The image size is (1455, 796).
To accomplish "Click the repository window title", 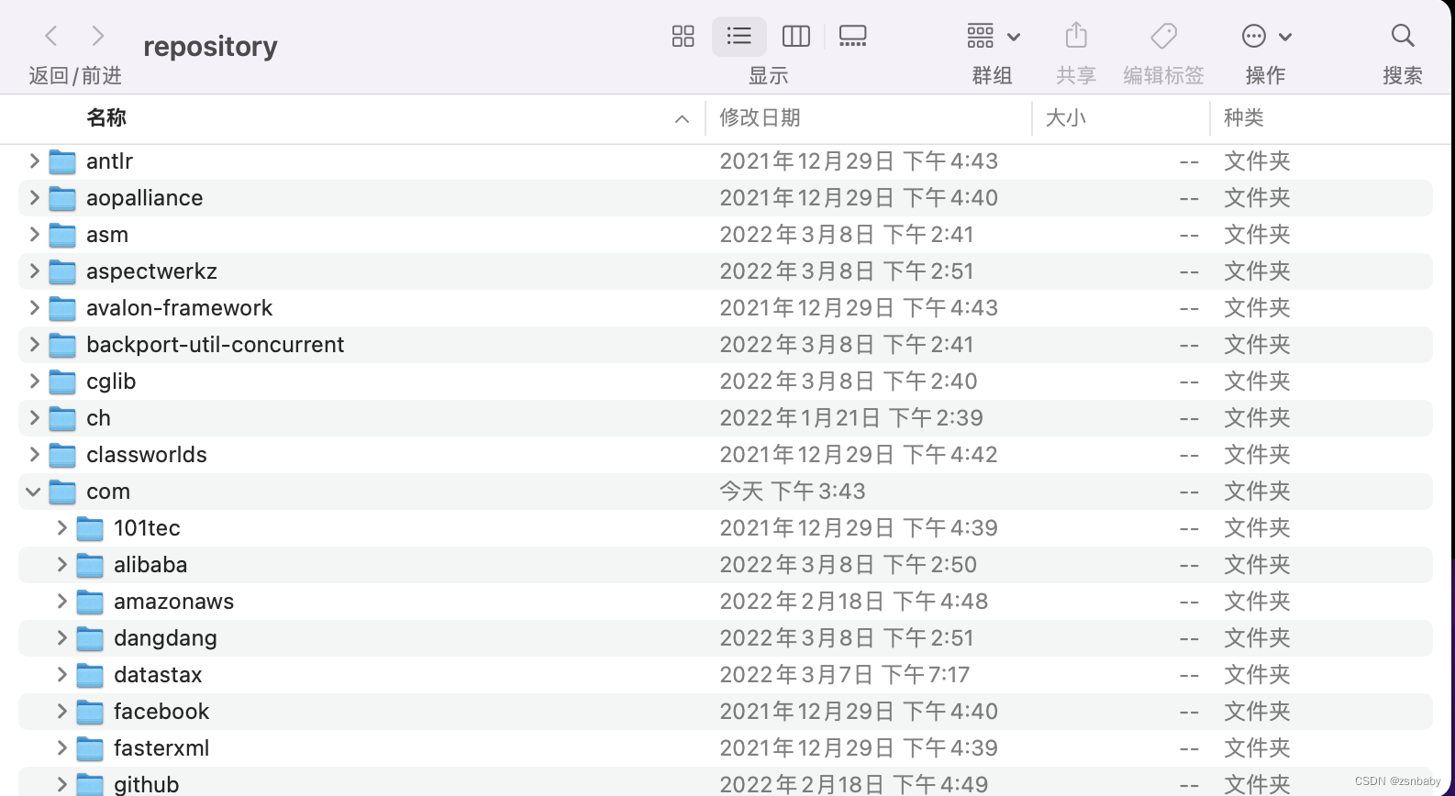I will (x=210, y=46).
